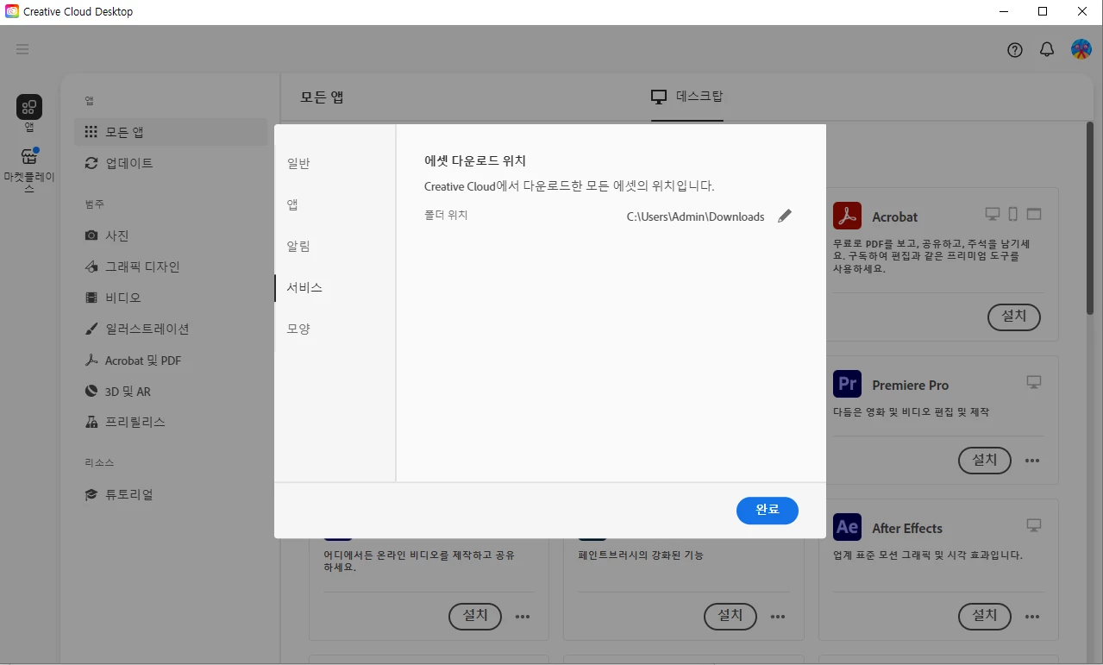The height and width of the screenshot is (665, 1103).
Task: Click the 폴더 위치 label
Action: (x=446, y=215)
